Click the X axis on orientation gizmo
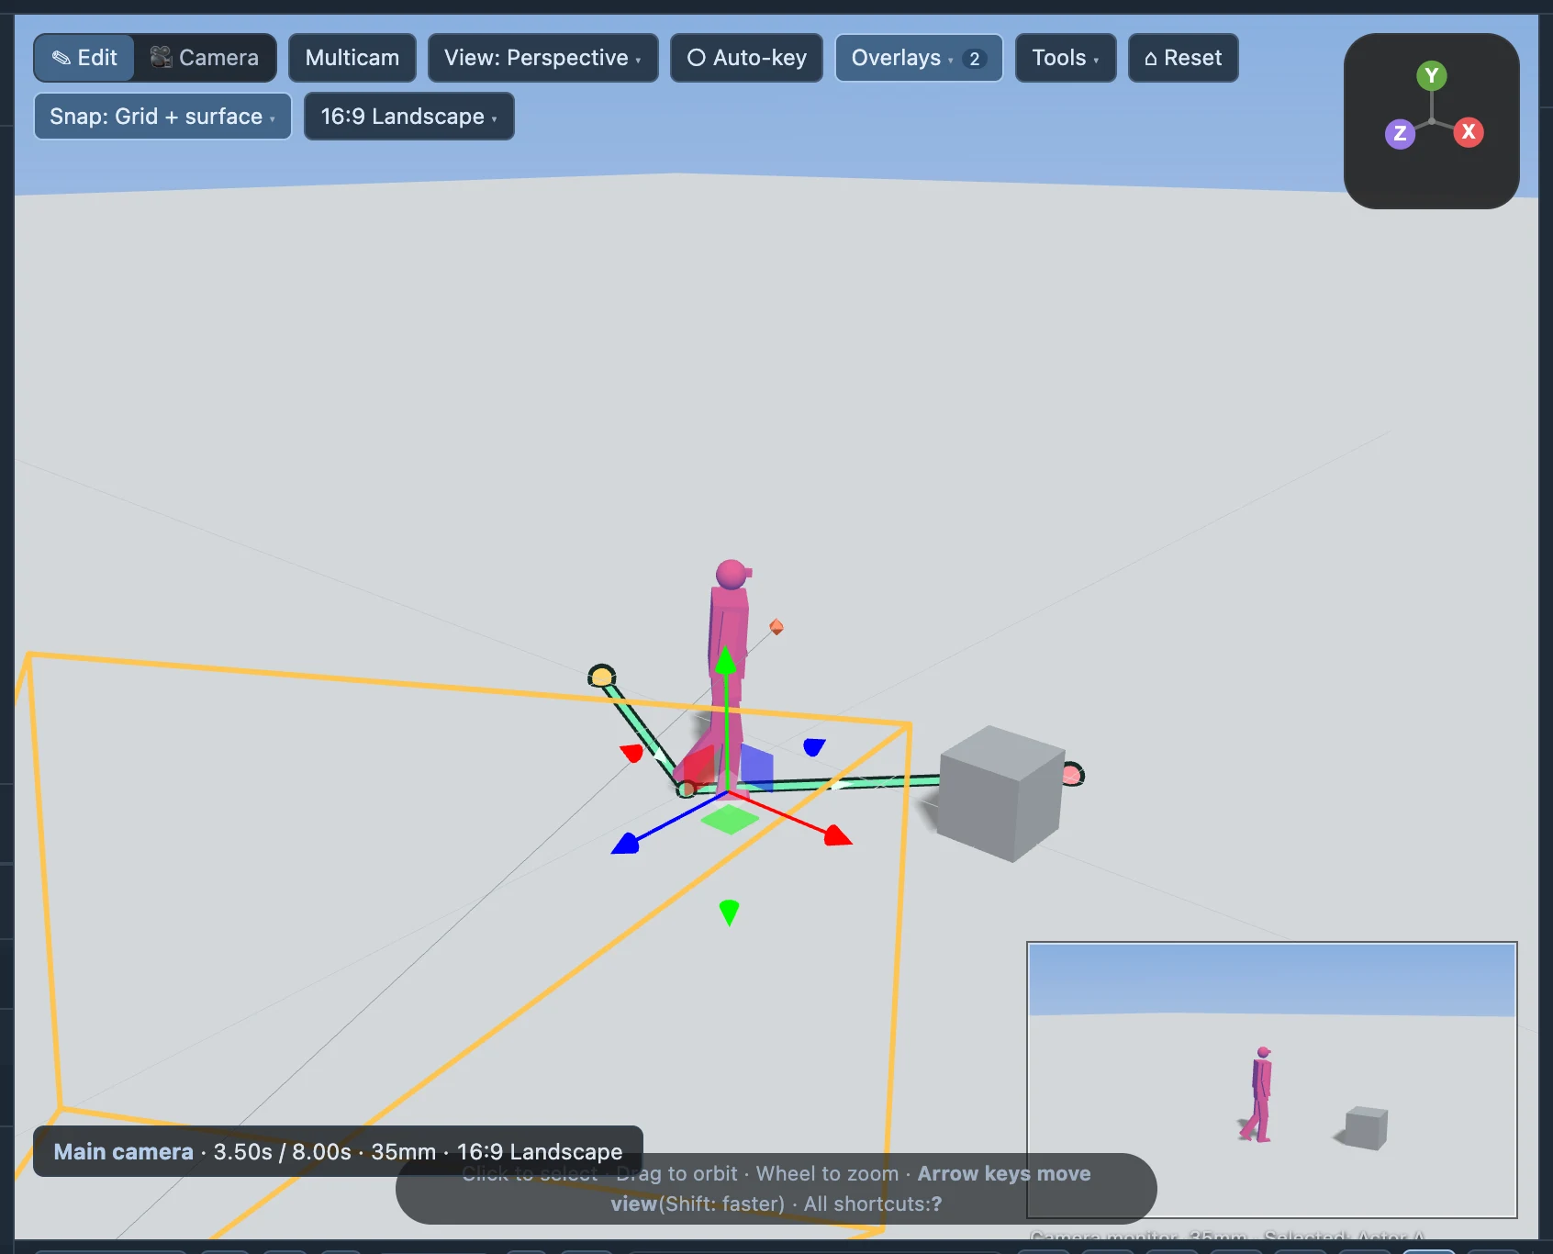This screenshot has height=1254, width=1553. click(x=1469, y=131)
